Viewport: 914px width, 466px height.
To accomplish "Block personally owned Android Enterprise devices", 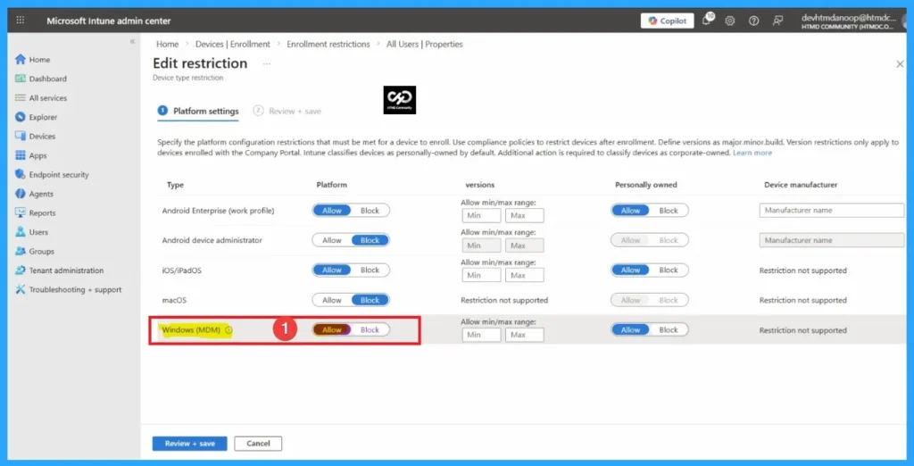I will pos(669,211).
